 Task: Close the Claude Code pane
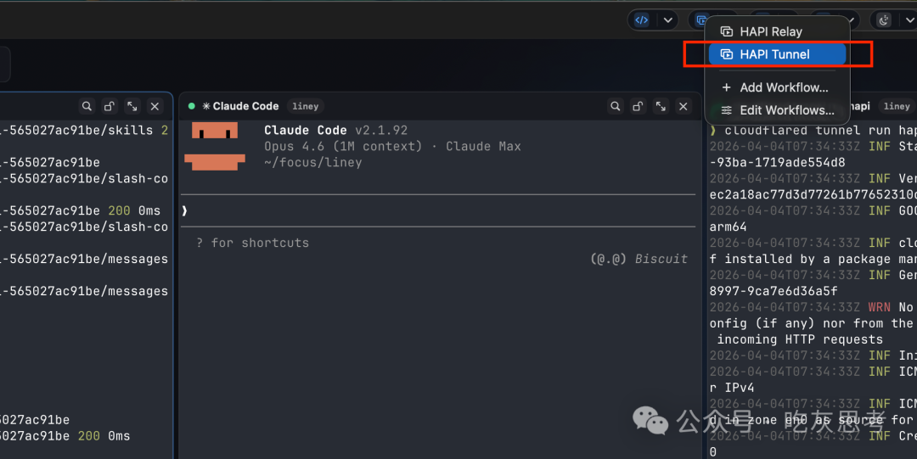click(x=683, y=106)
